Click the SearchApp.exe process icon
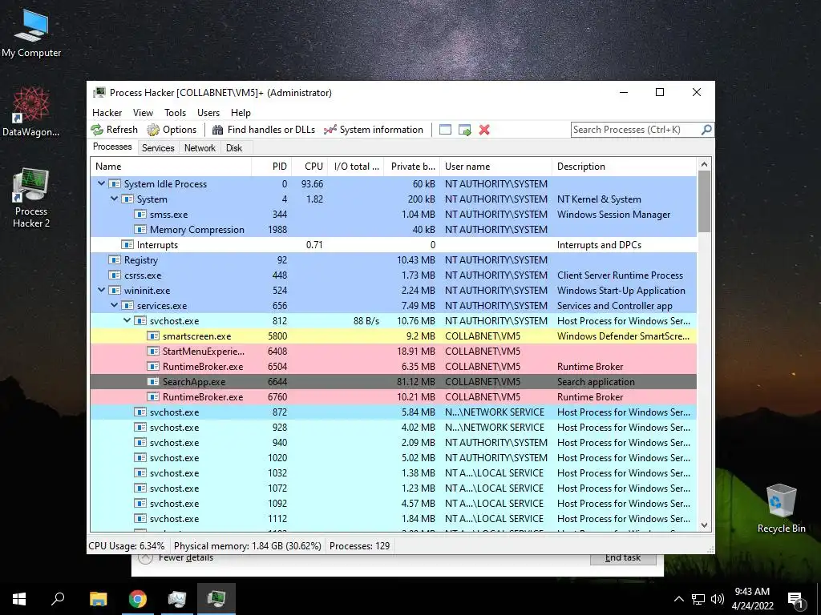The image size is (821, 615). pos(153,382)
